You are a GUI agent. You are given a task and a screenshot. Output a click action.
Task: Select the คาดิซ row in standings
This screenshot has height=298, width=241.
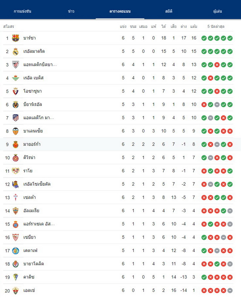(118, 277)
